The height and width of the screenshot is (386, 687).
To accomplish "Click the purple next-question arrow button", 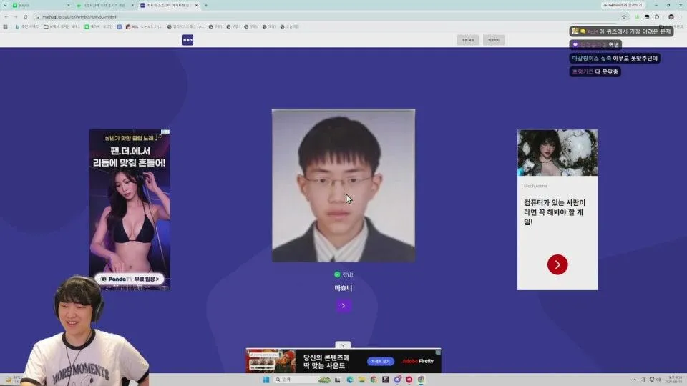I will tap(343, 305).
